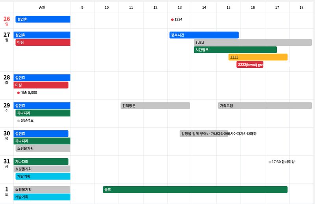Open the red 미팅 event on the 27th
The width and height of the screenshot is (315, 204).
coord(43,43)
